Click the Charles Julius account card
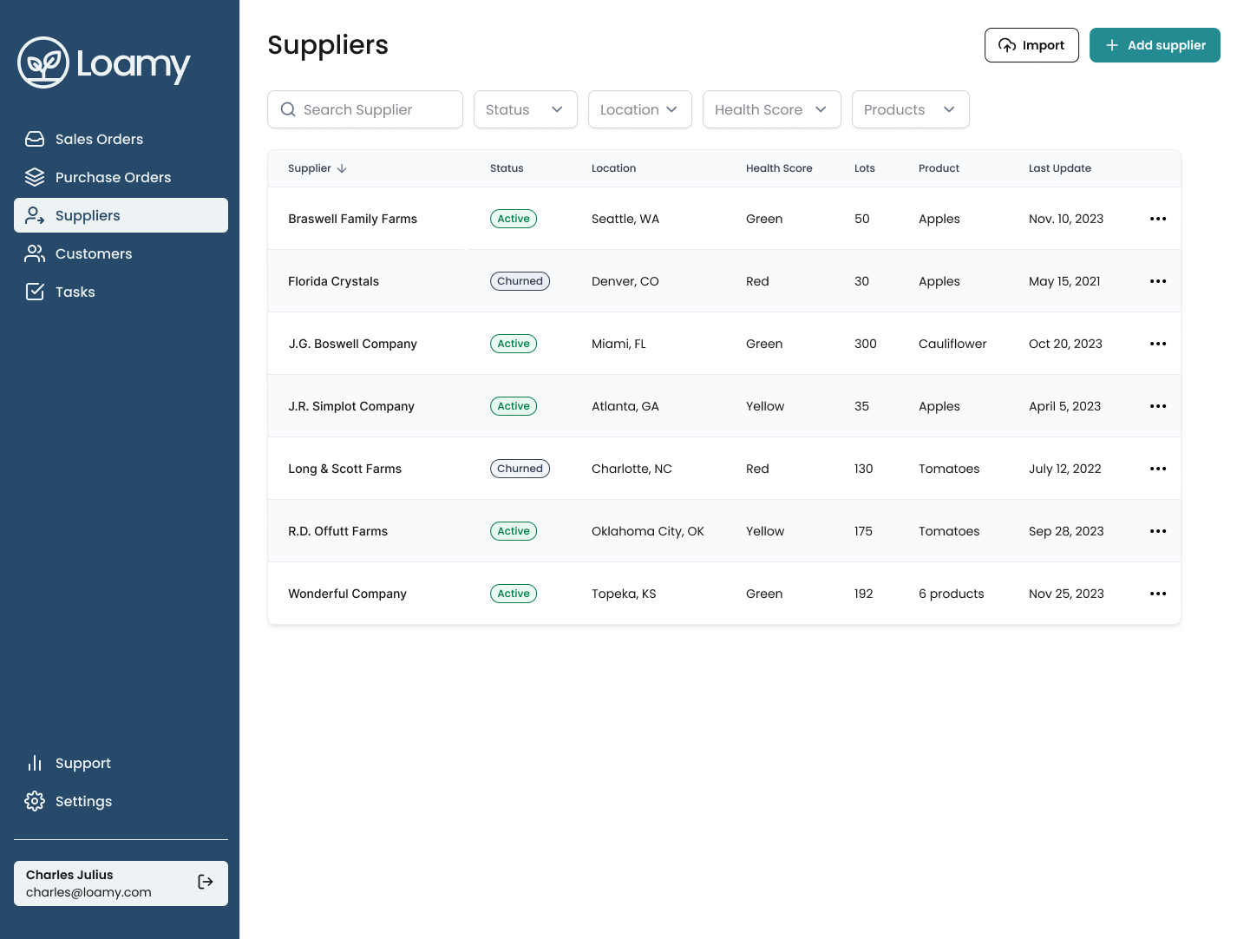The width and height of the screenshot is (1250, 939). coord(121,883)
